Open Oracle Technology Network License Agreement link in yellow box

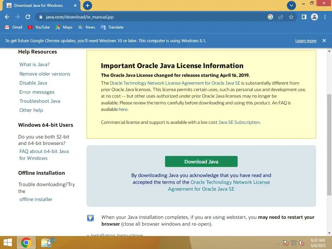[x=175, y=83]
